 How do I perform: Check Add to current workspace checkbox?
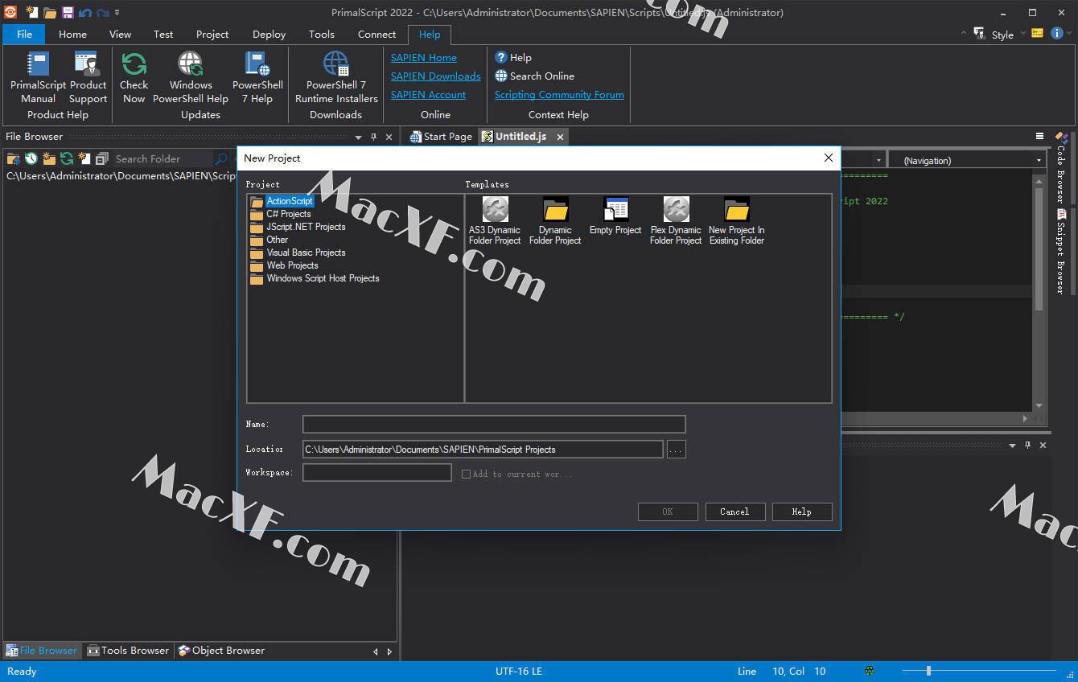click(466, 474)
